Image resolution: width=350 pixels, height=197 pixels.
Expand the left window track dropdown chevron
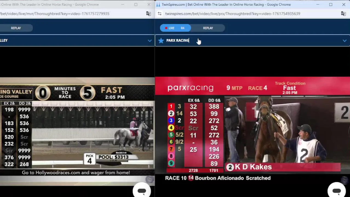point(150,41)
